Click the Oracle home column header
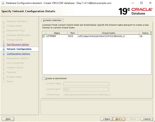 108,33
